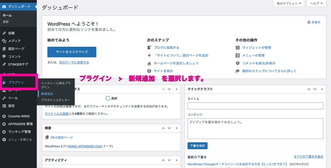Click the Pages (固定ページ) icon
The height and width of the screenshot is (168, 331).
coord(4,49)
